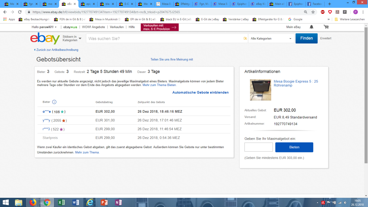Open the Alle Kategorien dropdown

coord(271,39)
